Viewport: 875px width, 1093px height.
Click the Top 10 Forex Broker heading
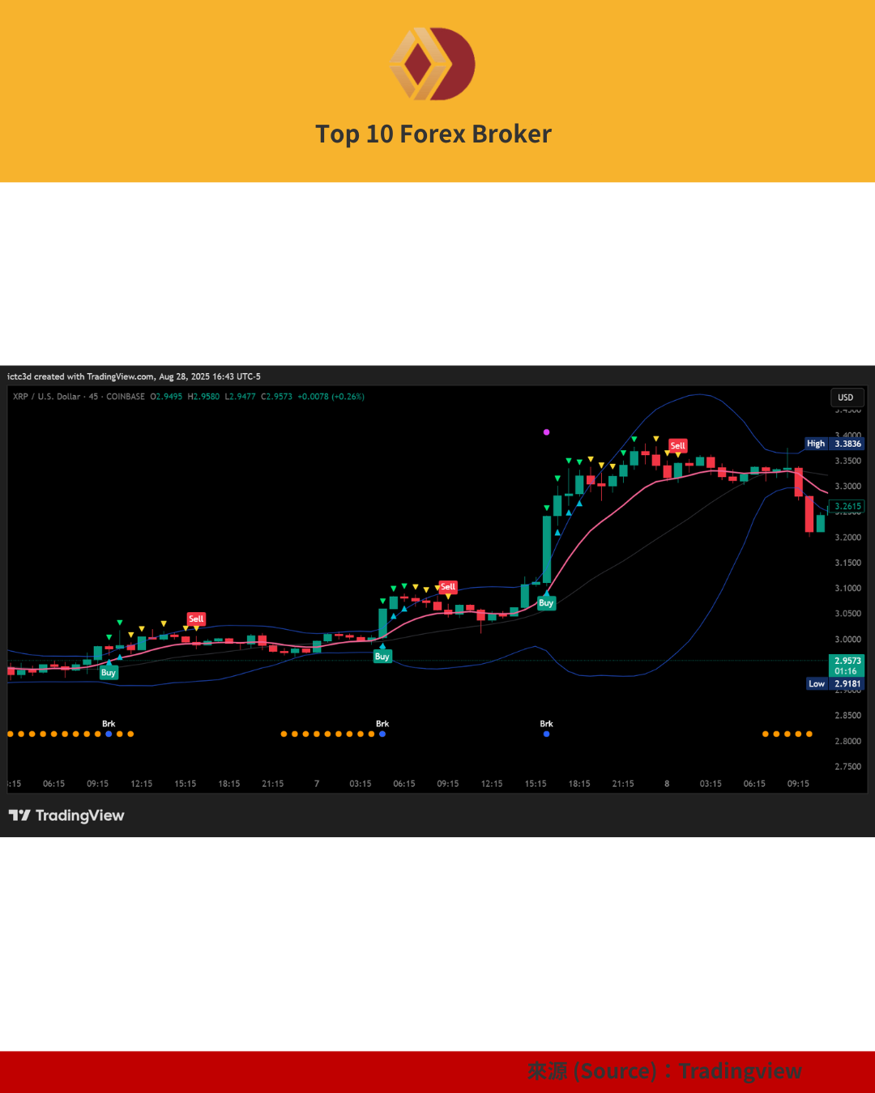coord(433,134)
